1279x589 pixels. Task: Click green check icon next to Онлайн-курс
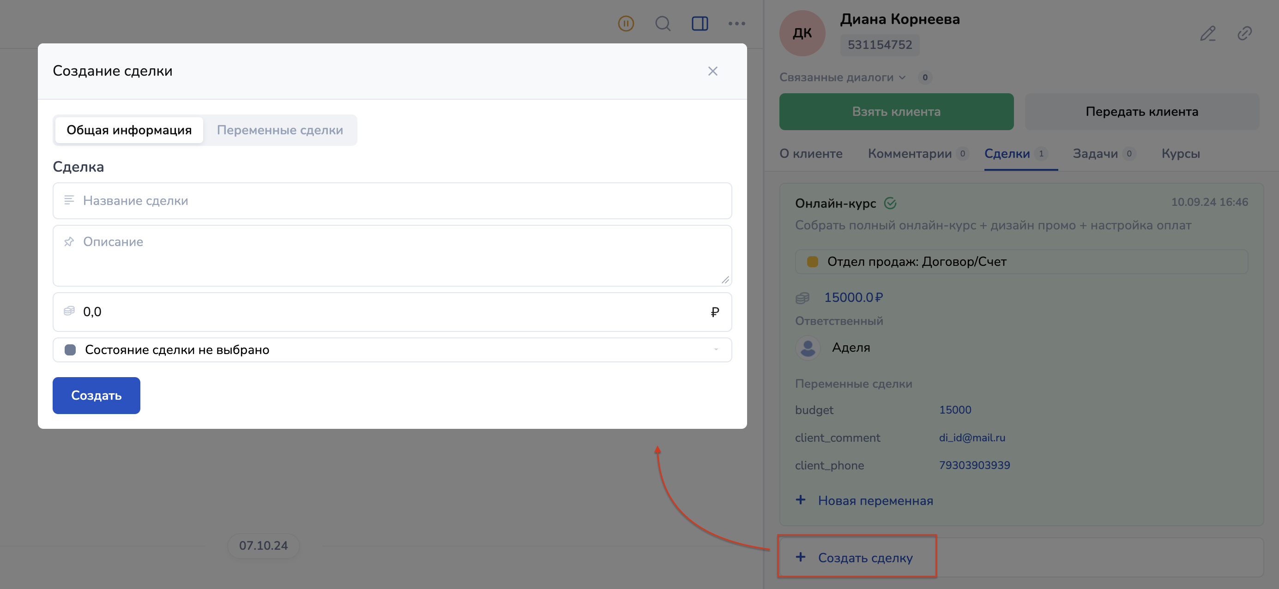tap(890, 203)
